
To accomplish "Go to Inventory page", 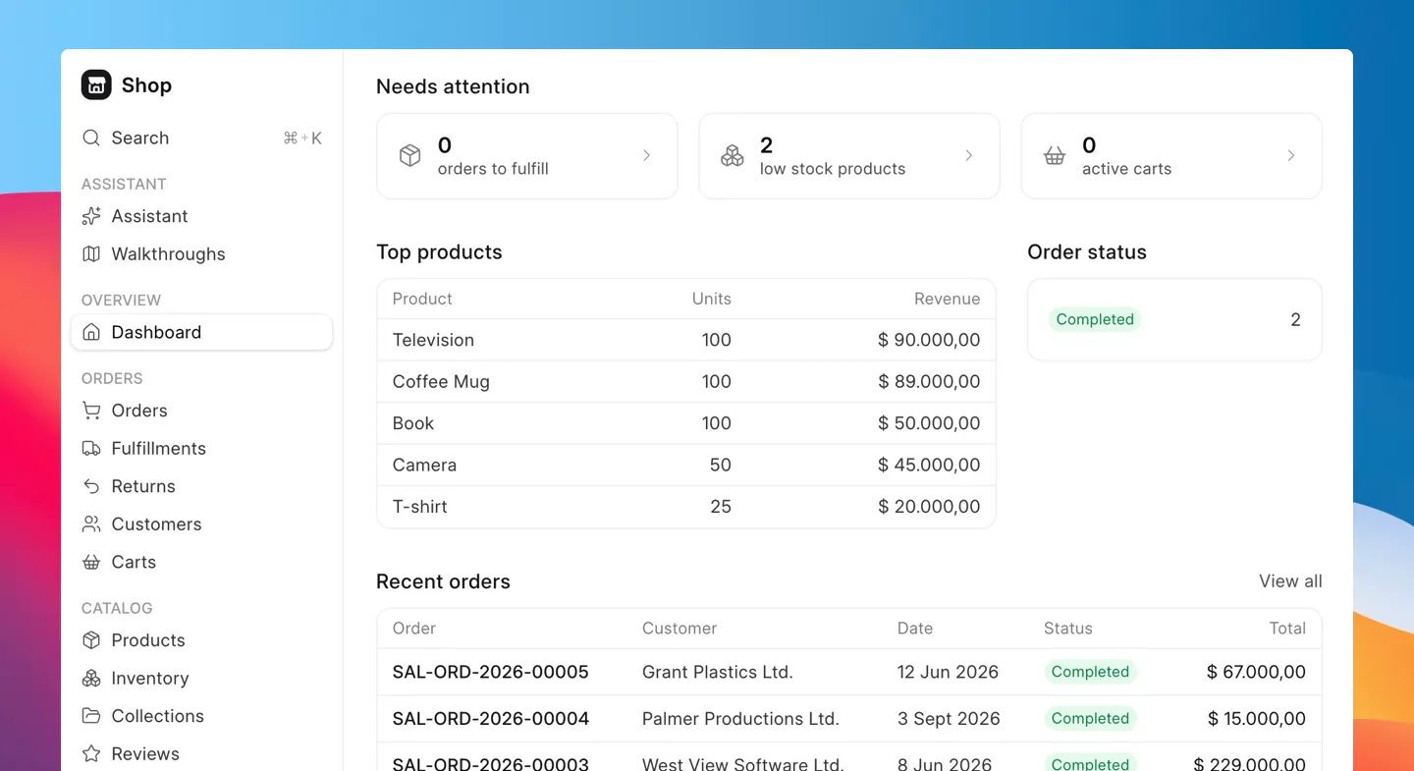I will 202,678.
